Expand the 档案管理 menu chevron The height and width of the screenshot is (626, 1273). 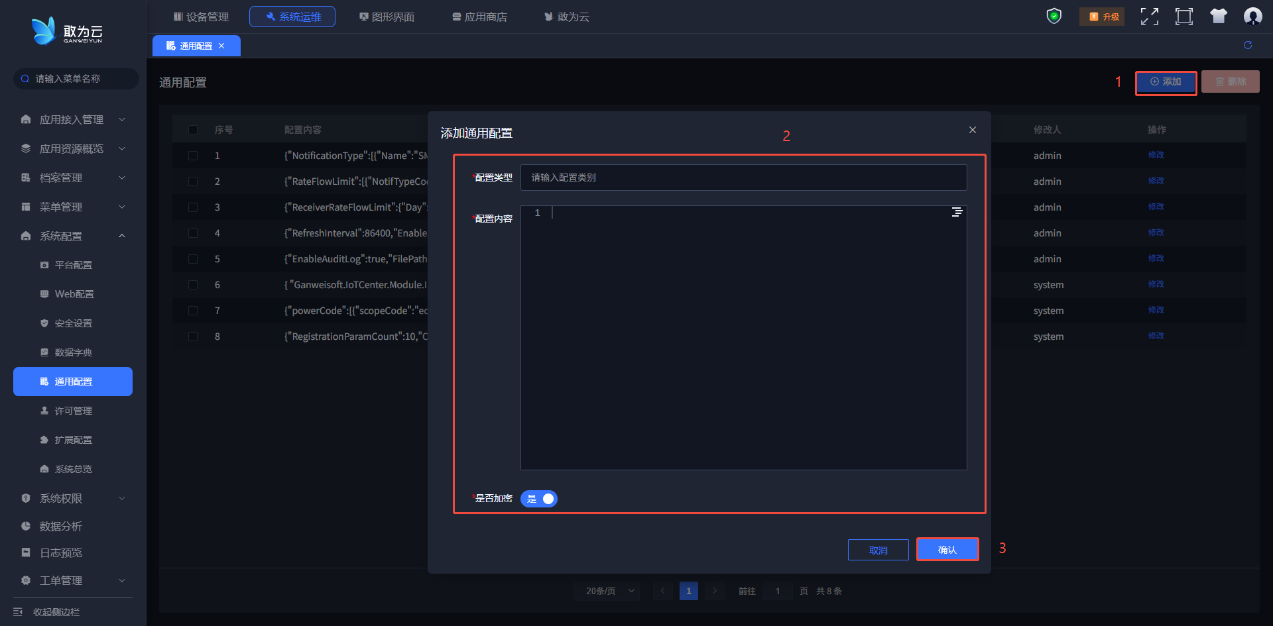[x=122, y=178]
